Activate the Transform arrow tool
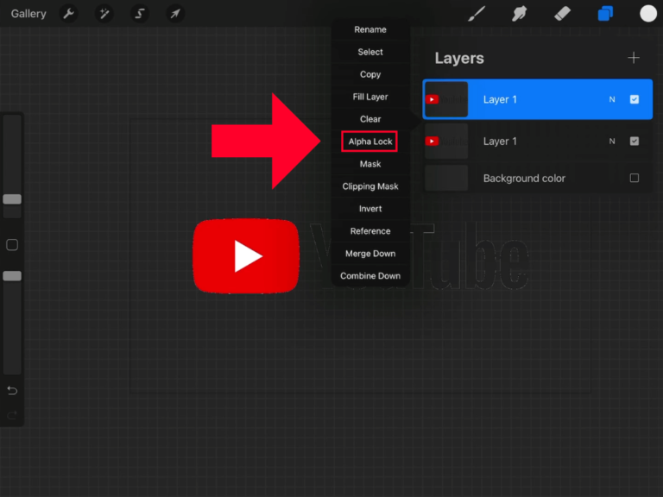This screenshot has height=497, width=663. pyautogui.click(x=175, y=14)
